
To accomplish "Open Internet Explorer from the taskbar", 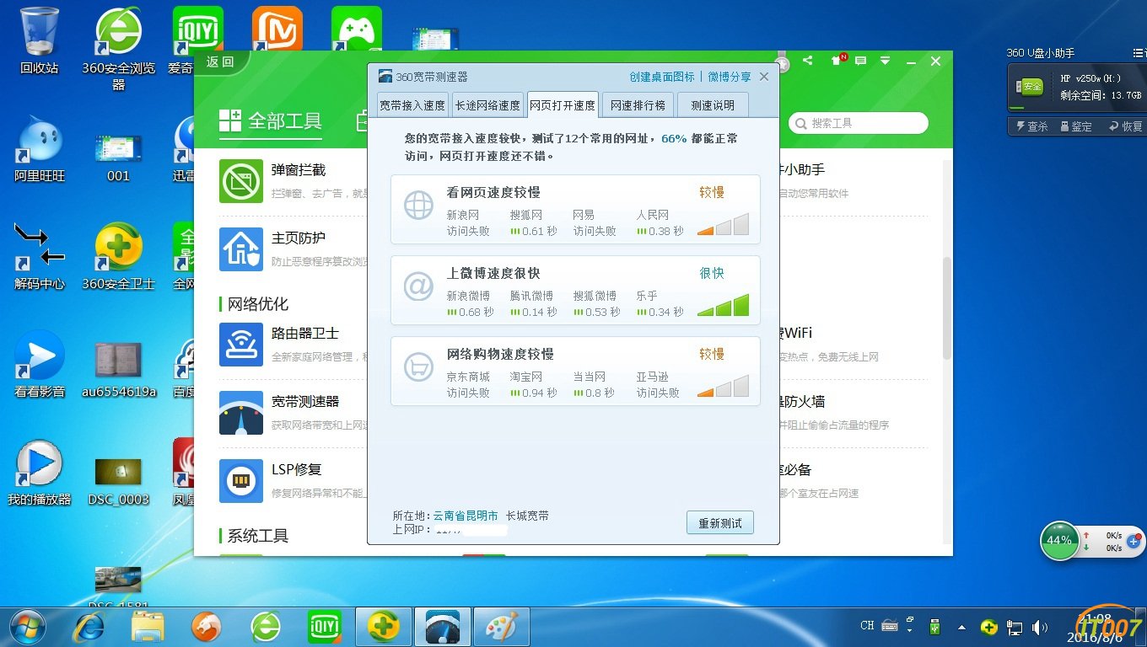I will [89, 627].
